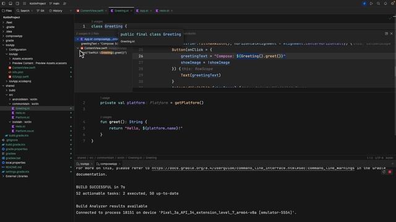Viewport: 396px width, 222px height.
Task: Open the main branch selector
Action: (x=54, y=4)
